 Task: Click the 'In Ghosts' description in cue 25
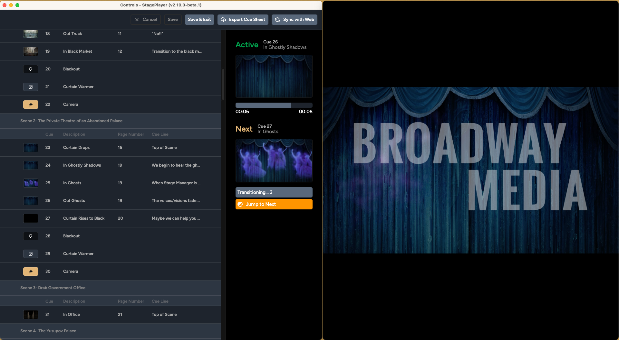[72, 183]
